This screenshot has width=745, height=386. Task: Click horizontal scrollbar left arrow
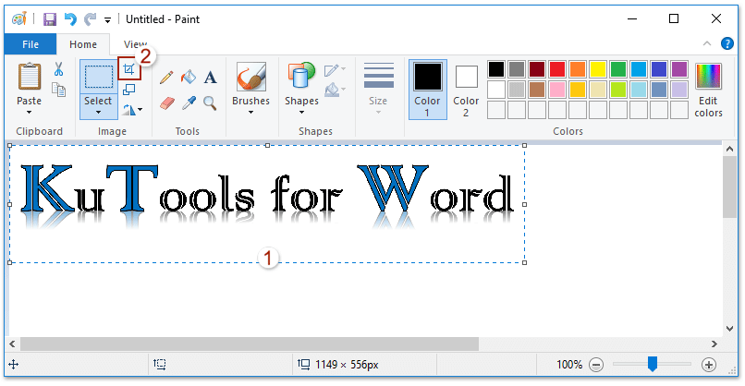coord(12,344)
